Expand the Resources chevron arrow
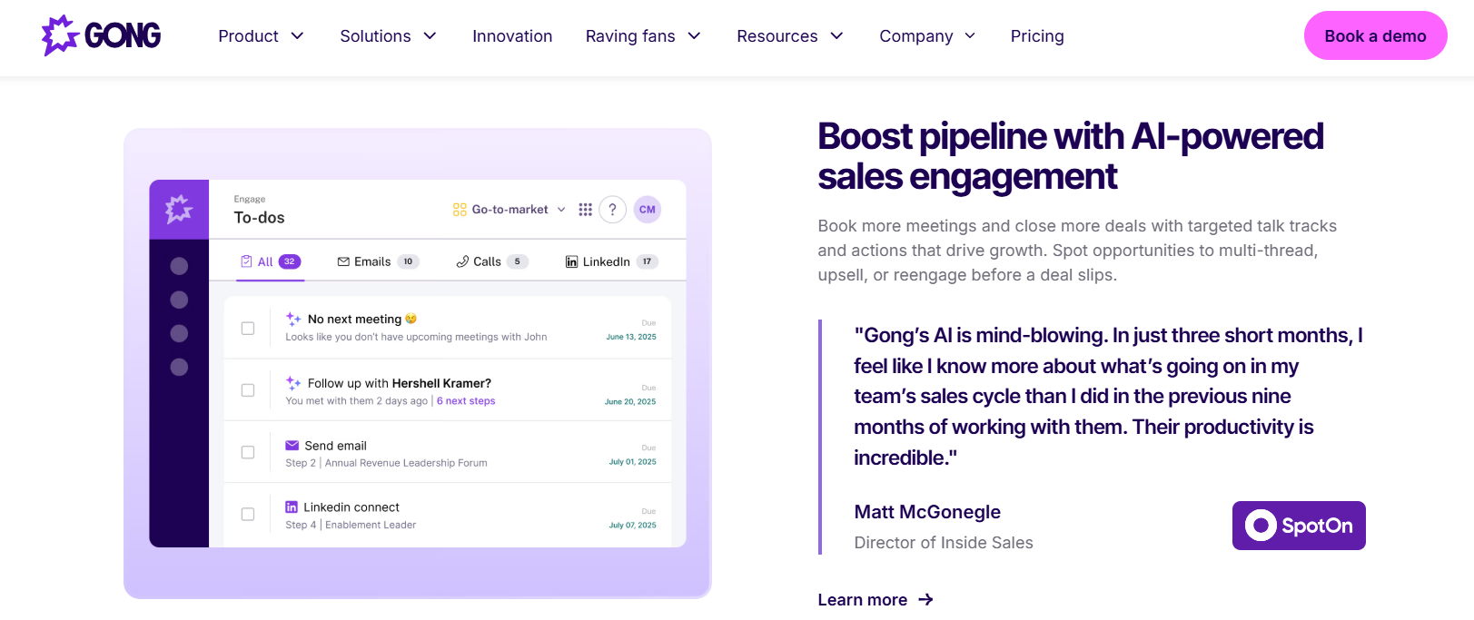The image size is (1474, 620). [x=837, y=36]
